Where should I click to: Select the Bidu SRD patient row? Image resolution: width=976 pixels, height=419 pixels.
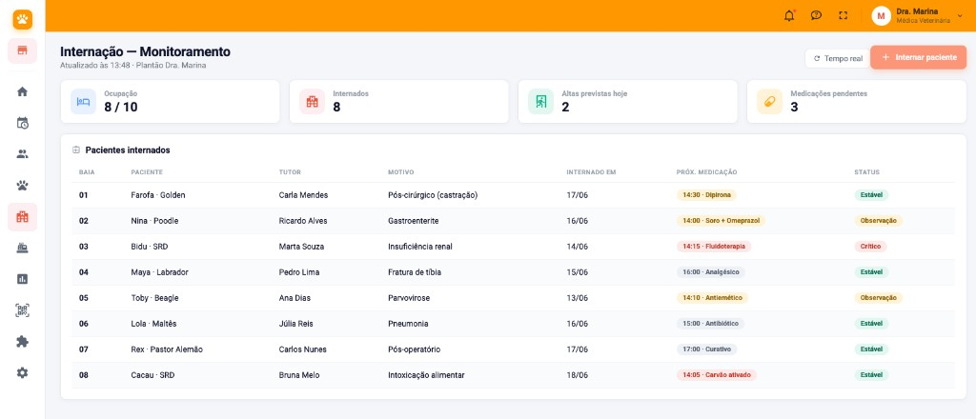tap(513, 247)
